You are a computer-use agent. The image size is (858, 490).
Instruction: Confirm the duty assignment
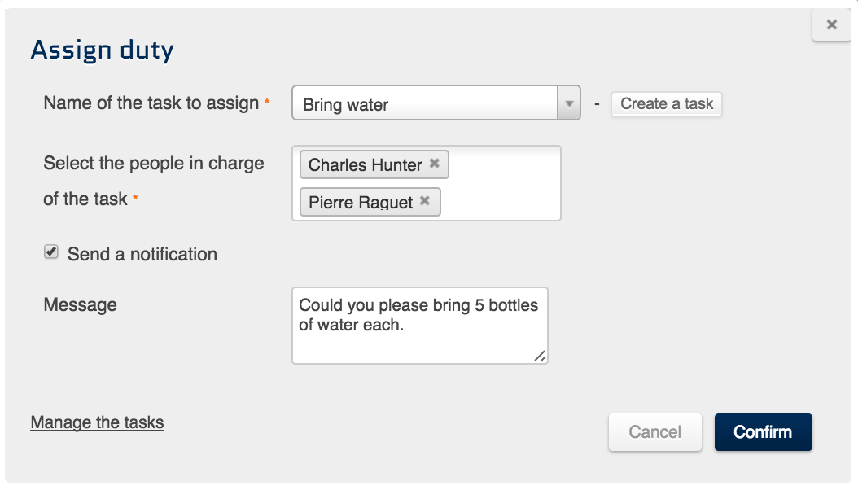click(763, 432)
